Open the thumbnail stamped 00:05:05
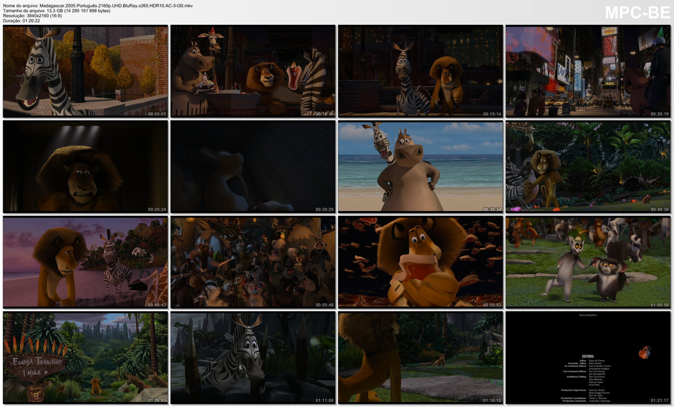This screenshot has height=407, width=674. click(85, 71)
